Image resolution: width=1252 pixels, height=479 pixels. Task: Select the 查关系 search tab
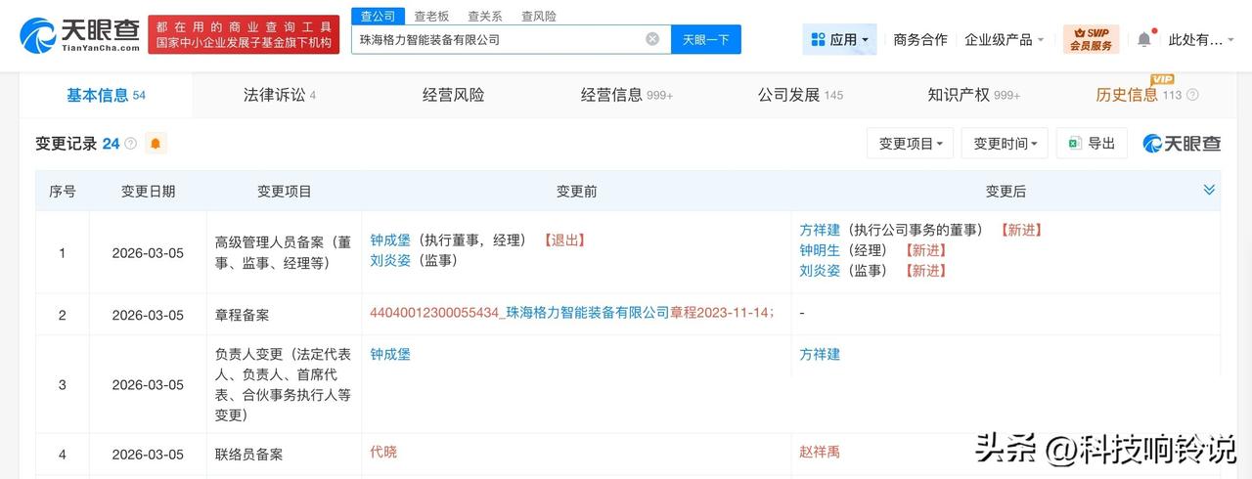[485, 17]
